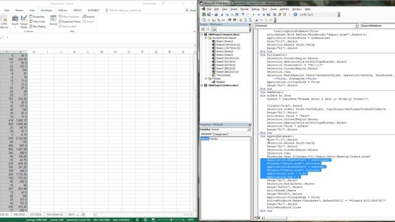Open the Run menu in VBA editor
Screen dimensions: 395x222
[x=265, y=9]
